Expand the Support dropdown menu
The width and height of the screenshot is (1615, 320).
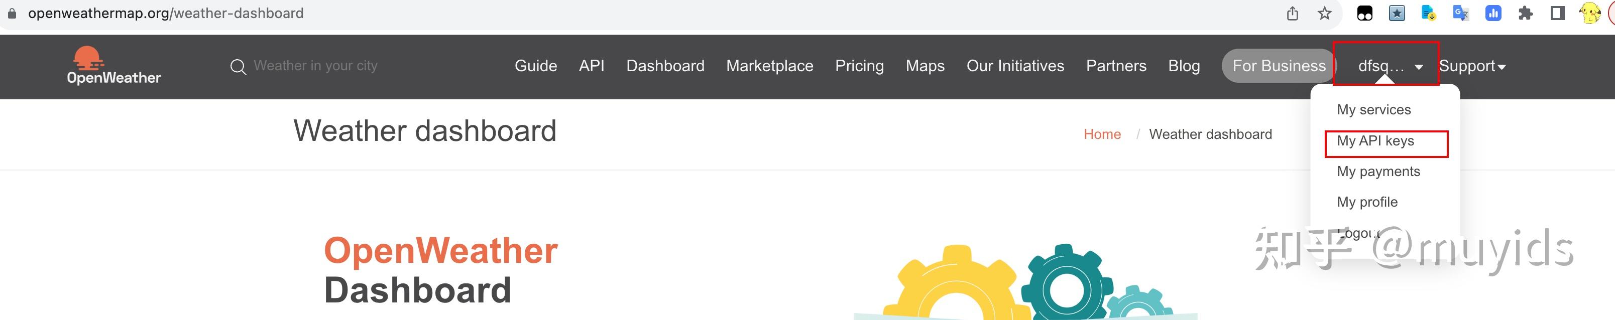1472,66
